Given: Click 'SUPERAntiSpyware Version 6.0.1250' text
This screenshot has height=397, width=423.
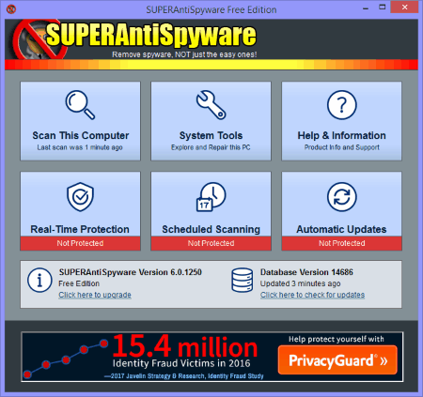Looking at the screenshot, I should pyautogui.click(x=131, y=272).
